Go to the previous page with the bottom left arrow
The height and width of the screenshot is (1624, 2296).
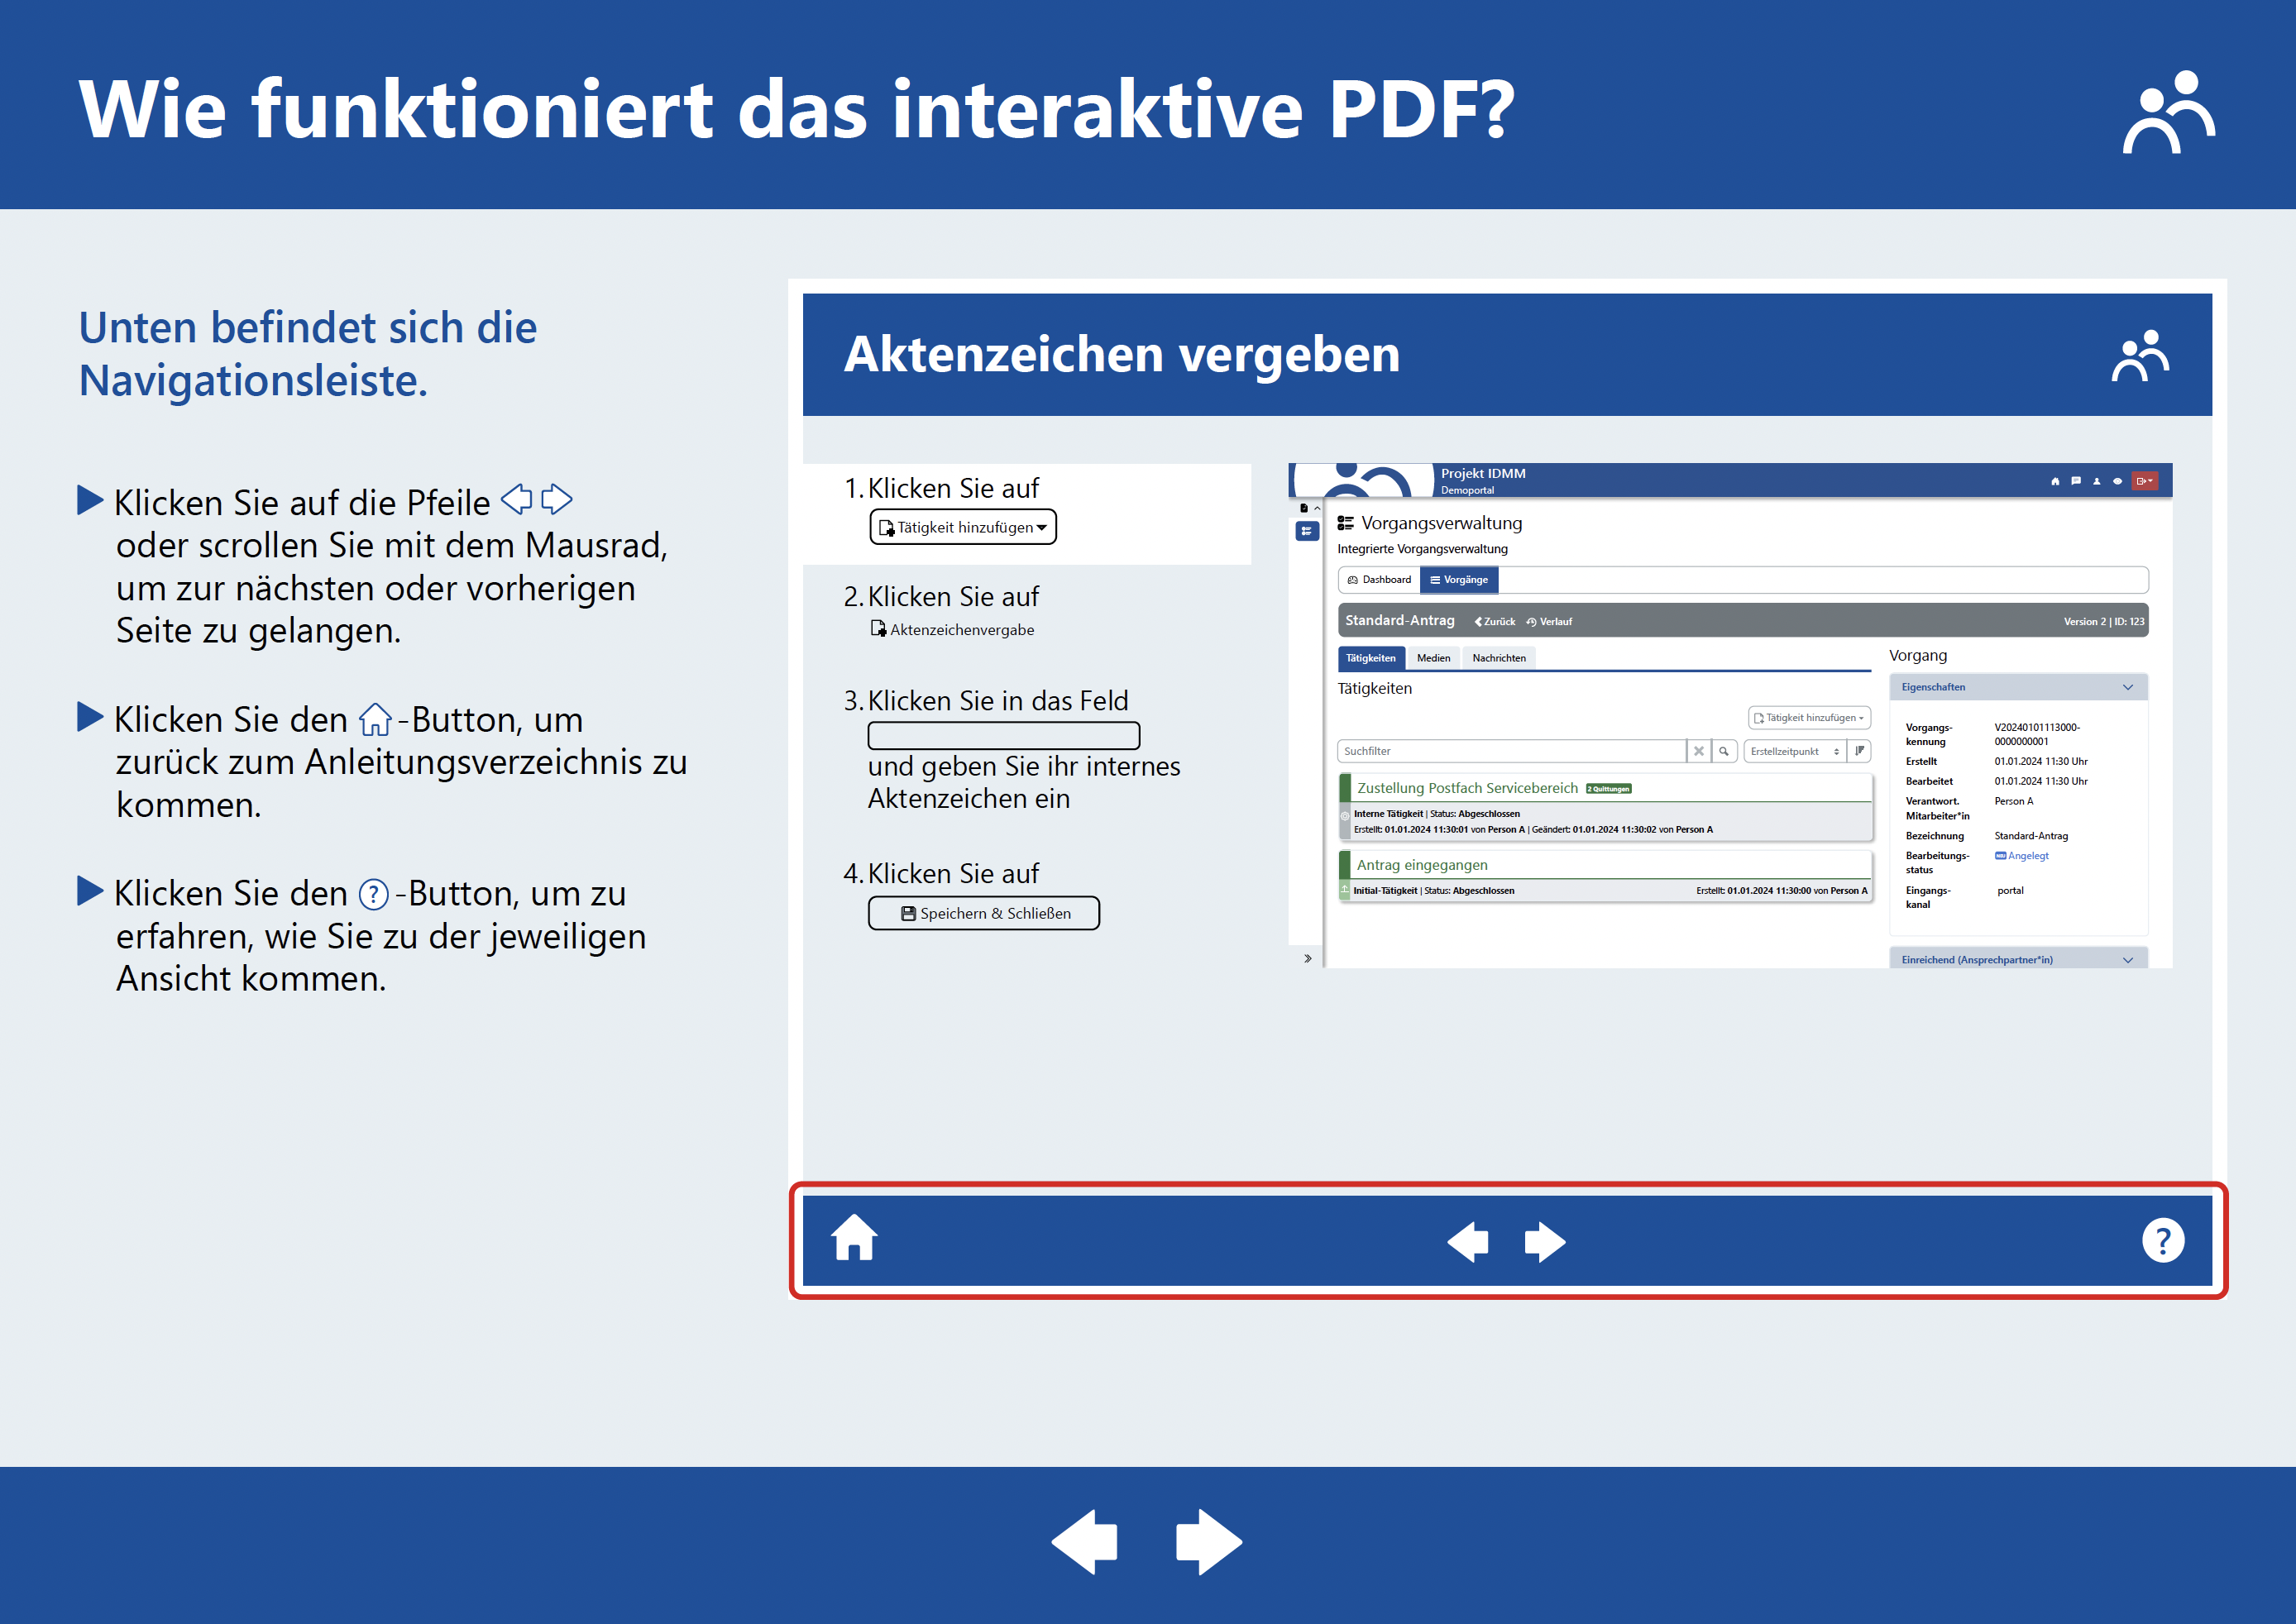tap(1085, 1541)
